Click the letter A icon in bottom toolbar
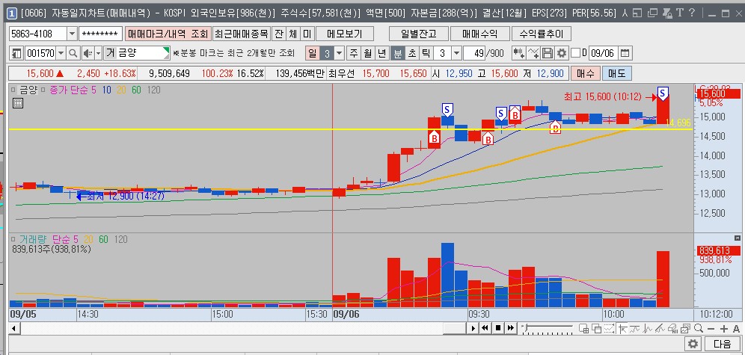The width and height of the screenshot is (745, 355). pos(737,329)
